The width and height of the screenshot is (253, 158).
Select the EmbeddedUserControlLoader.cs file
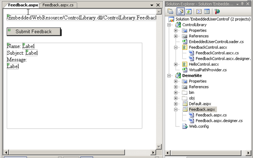click(216, 42)
